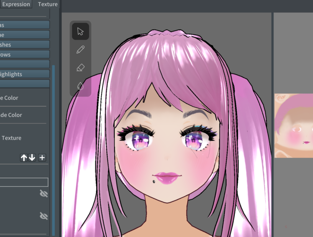This screenshot has width=313, height=237.
Task: Click the left panel vertical scrollbar
Action: pos(53,150)
